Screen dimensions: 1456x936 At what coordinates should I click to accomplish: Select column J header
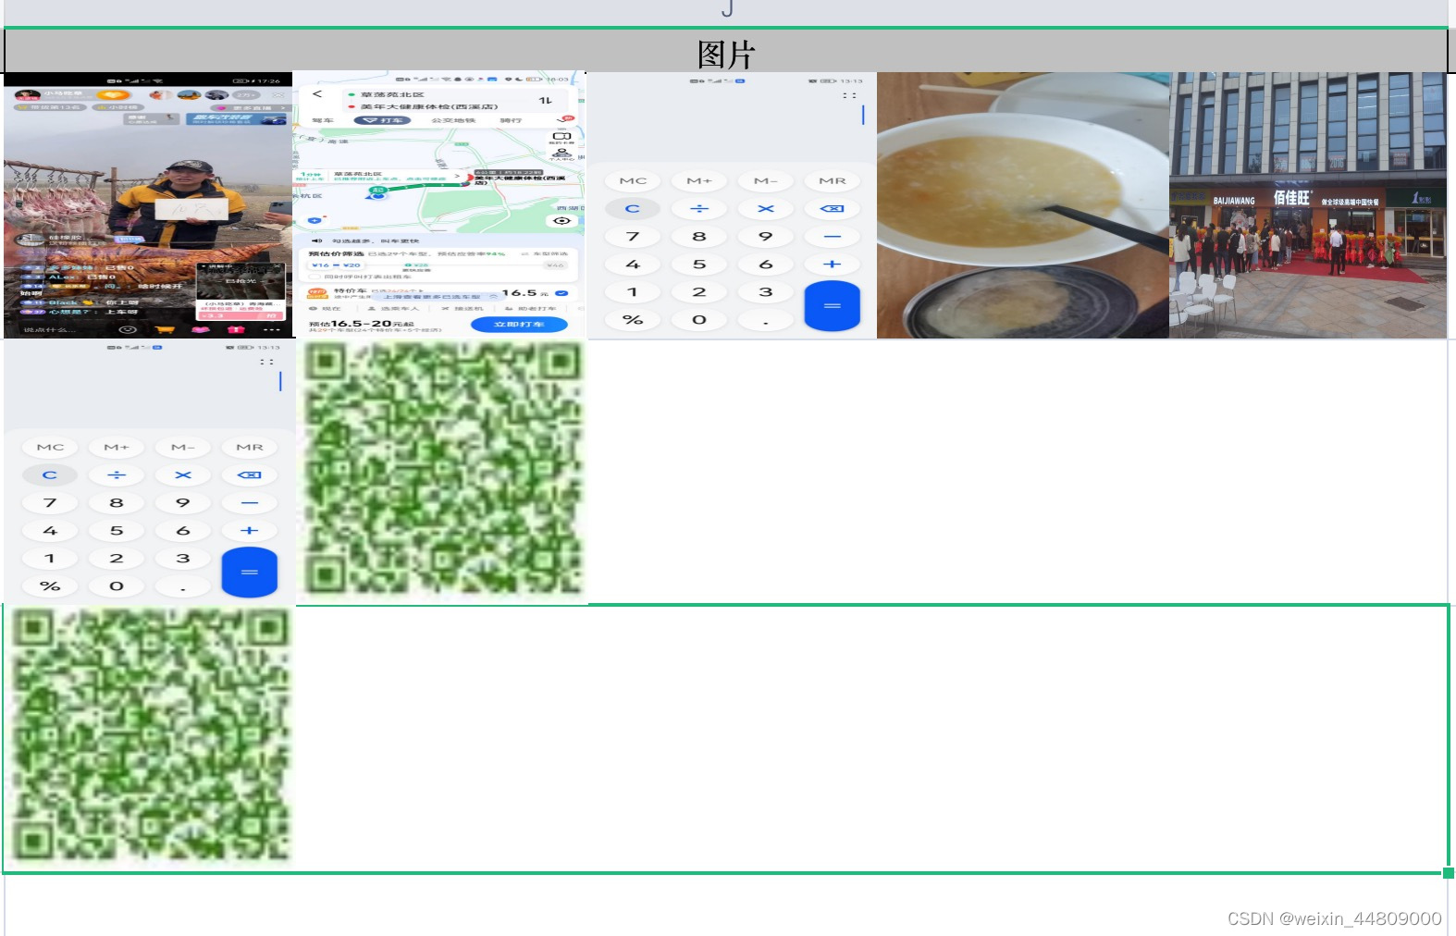[x=726, y=11]
